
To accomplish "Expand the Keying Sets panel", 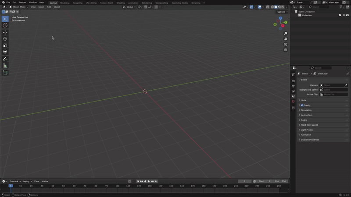I will click(323, 115).
